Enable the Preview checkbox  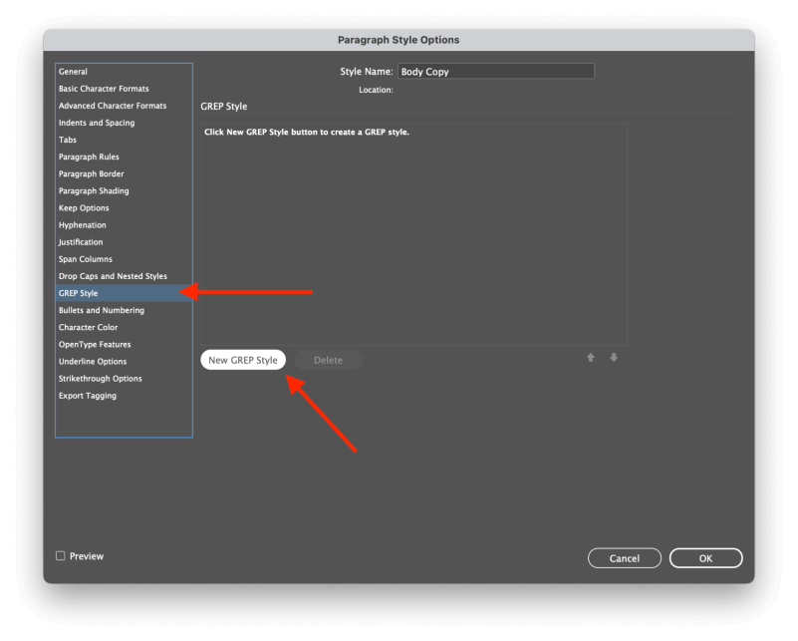[x=61, y=555]
